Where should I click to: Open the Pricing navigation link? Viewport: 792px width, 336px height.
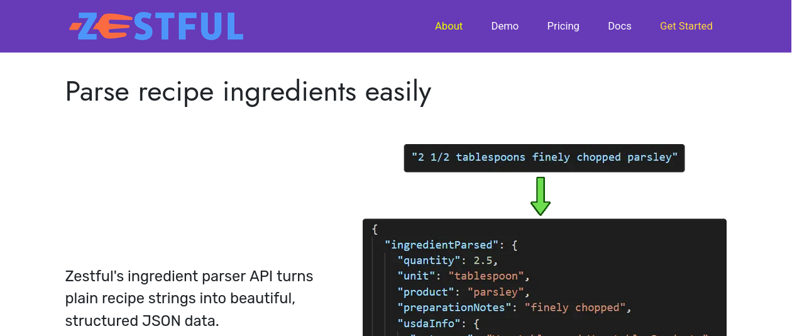[563, 26]
